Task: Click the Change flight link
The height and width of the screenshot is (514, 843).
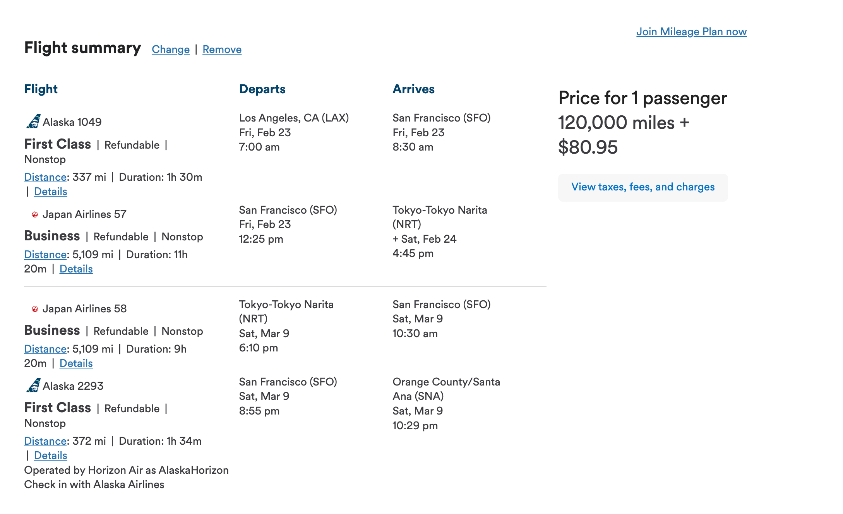Action: point(171,50)
